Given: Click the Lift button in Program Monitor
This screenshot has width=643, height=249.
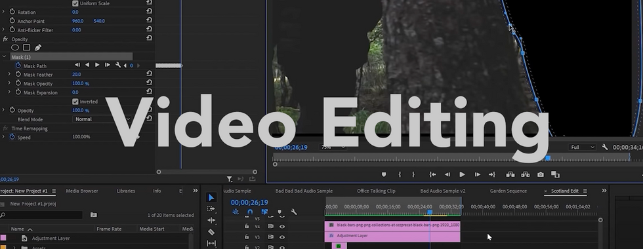Looking at the screenshot, I should 510,174.
